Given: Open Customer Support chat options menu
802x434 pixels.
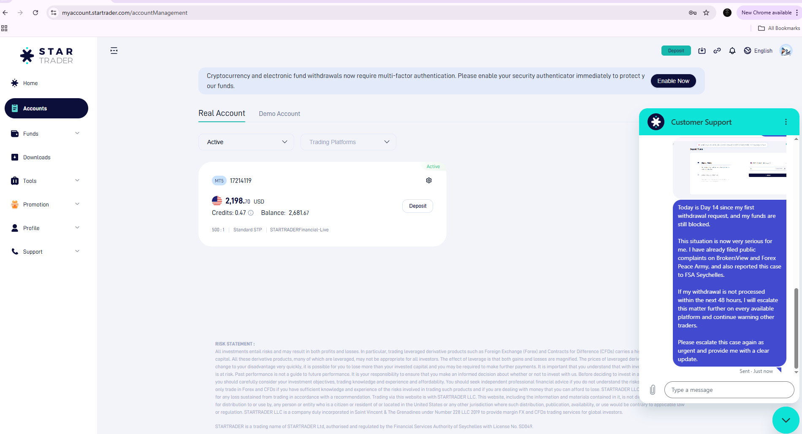Looking at the screenshot, I should (x=786, y=122).
